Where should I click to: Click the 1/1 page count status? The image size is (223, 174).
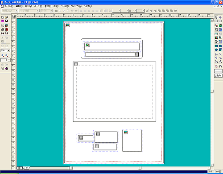[x=211, y=172]
